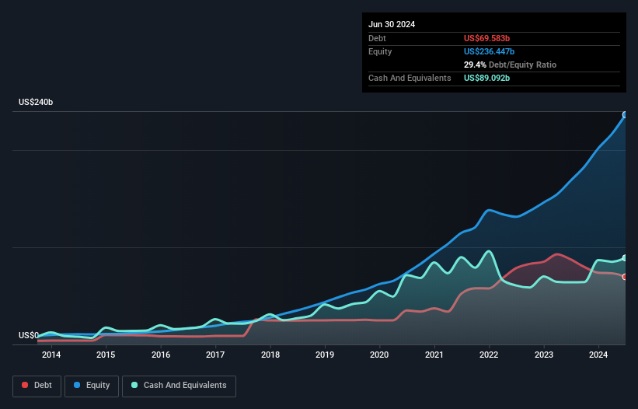The image size is (638, 409).
Task: Select the Equity endpoint marker on chart
Action: click(625, 115)
